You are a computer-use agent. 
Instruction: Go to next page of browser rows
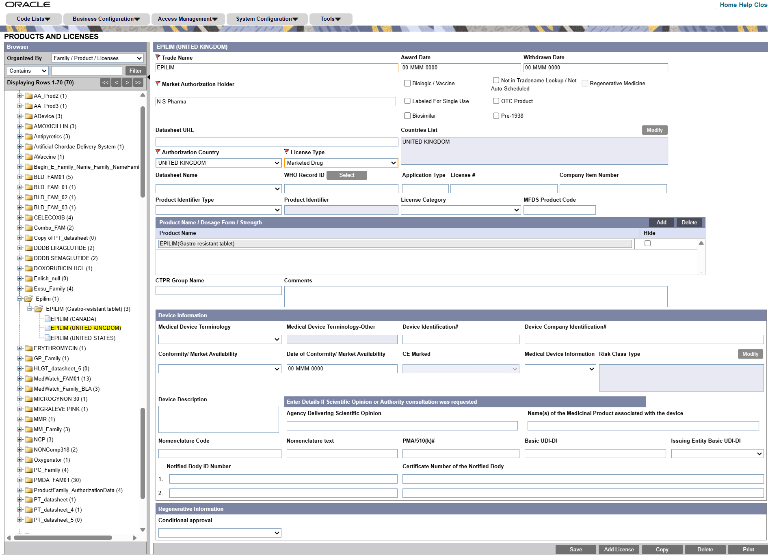[127, 82]
